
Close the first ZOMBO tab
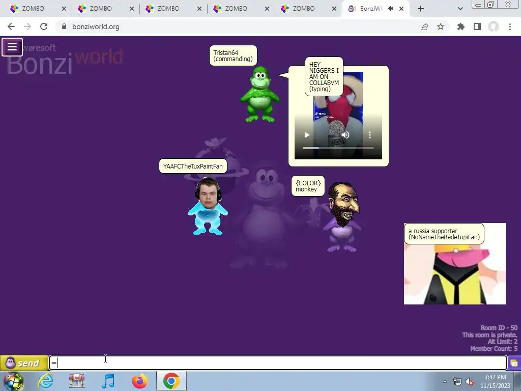click(64, 9)
